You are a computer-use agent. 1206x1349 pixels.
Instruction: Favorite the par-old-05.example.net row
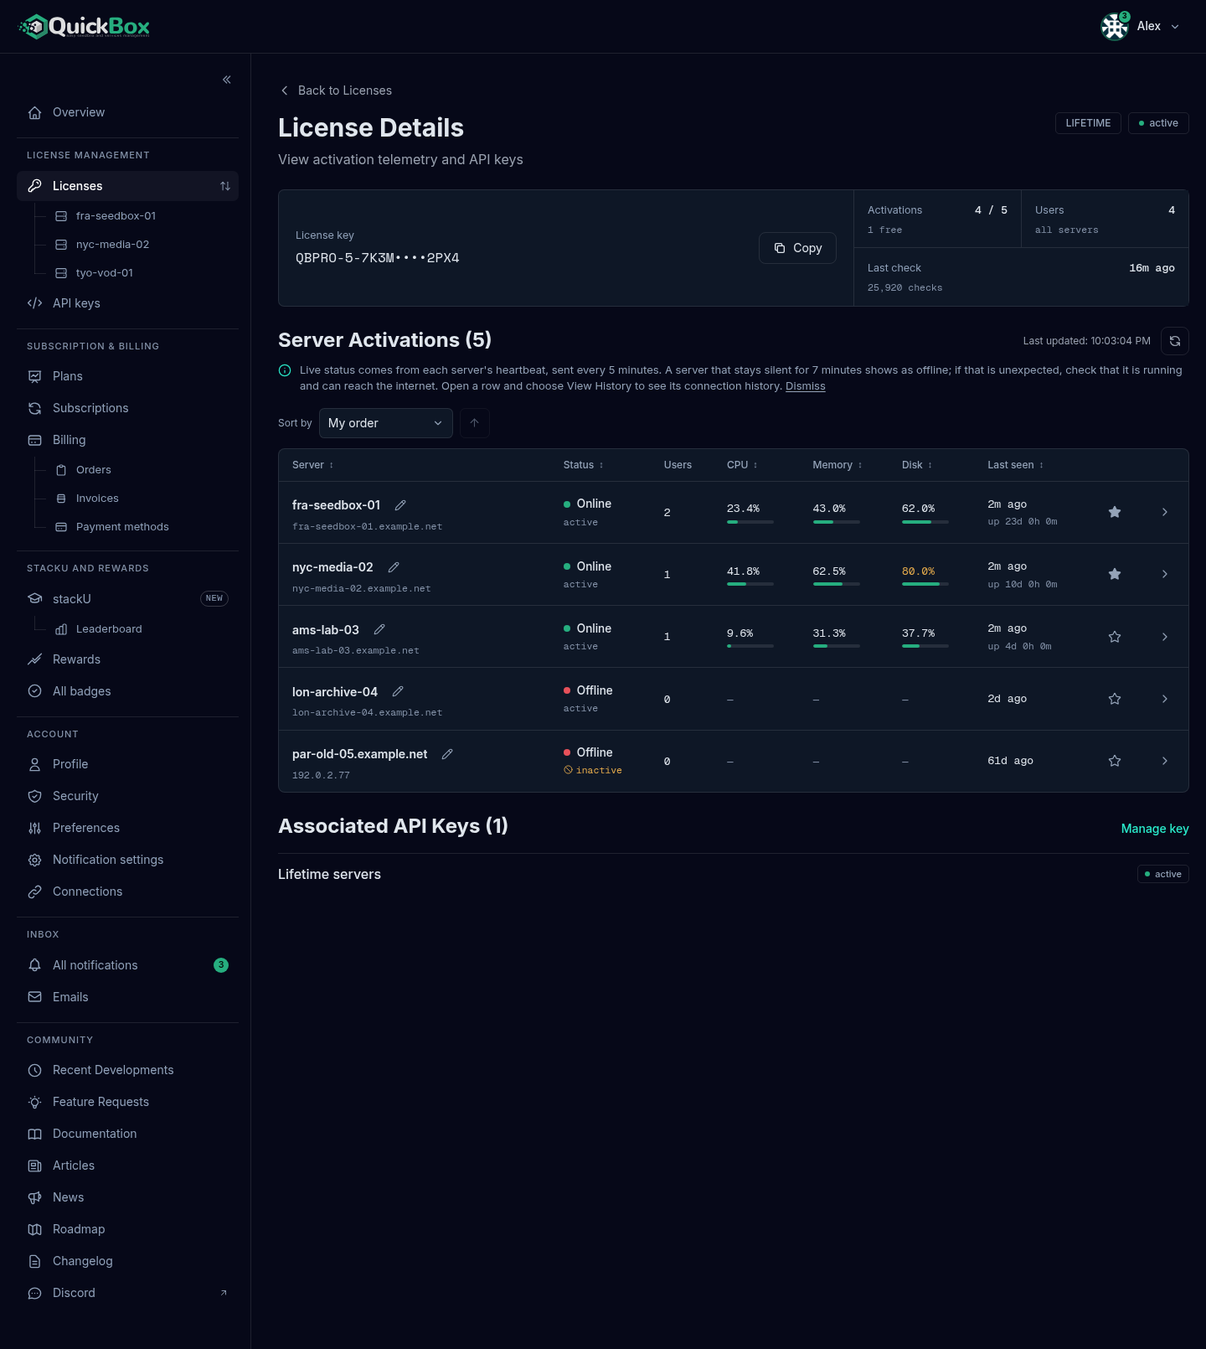pos(1115,761)
